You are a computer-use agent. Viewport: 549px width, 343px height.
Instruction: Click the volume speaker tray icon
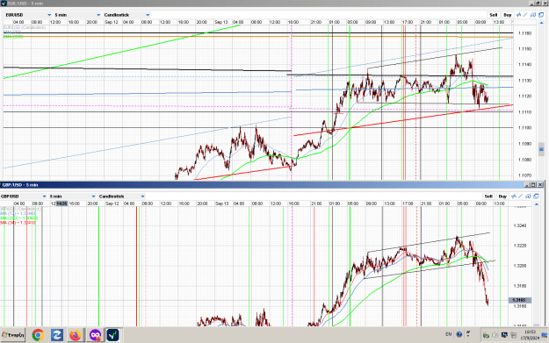[x=495, y=335]
